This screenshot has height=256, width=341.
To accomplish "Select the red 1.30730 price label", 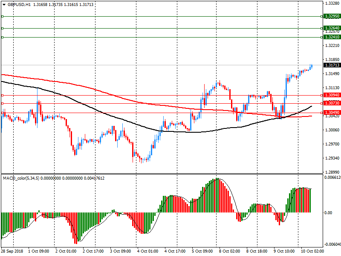I will pos(332,104).
